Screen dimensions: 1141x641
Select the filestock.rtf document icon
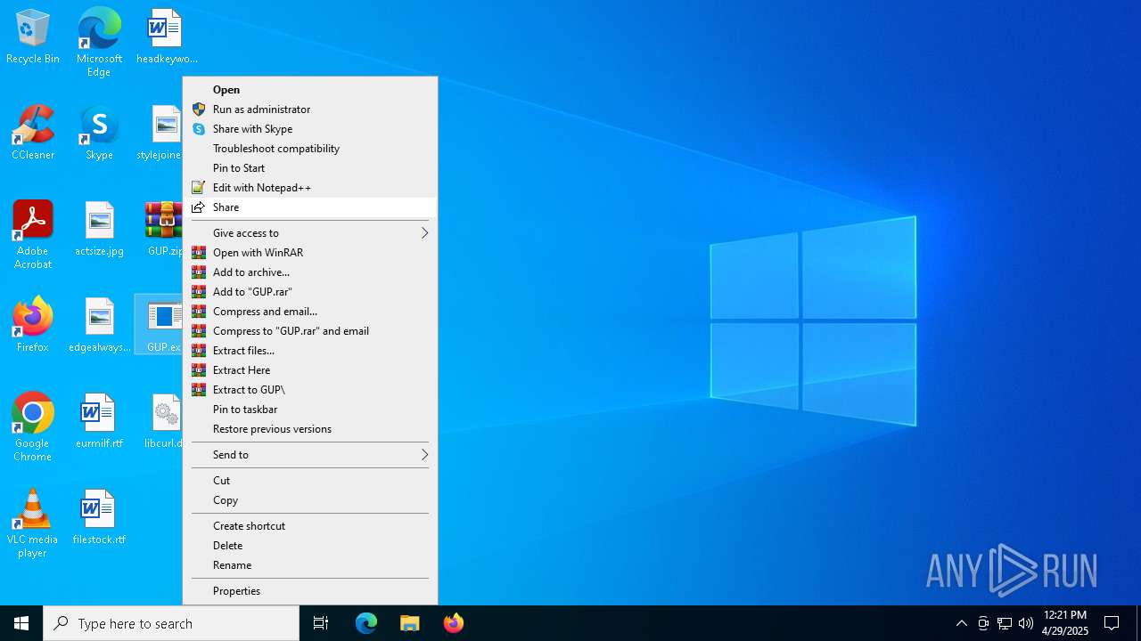[x=99, y=517]
